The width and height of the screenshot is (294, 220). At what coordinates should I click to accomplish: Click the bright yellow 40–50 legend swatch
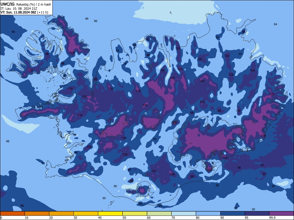pyautogui.click(x=110, y=214)
